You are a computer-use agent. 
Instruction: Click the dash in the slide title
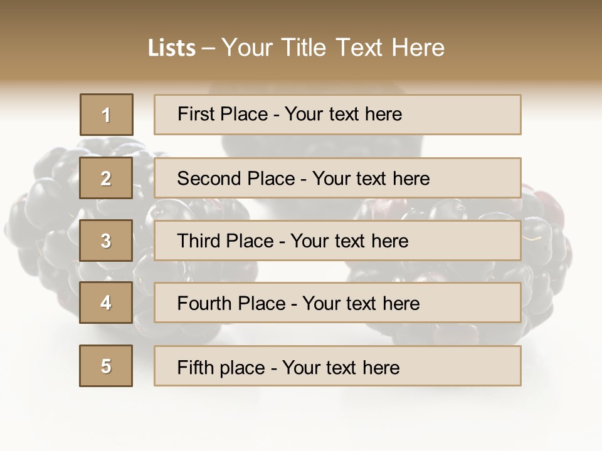click(x=208, y=48)
